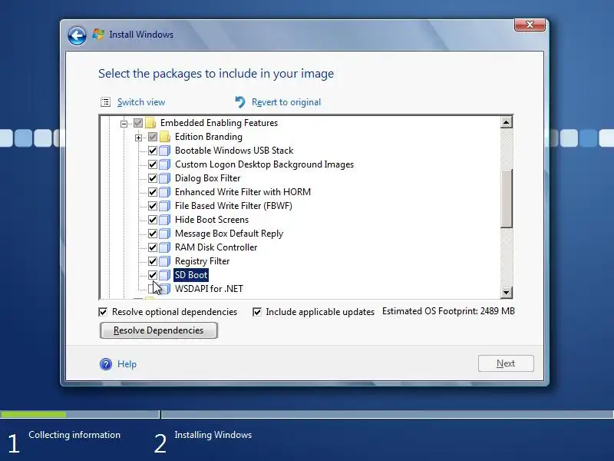The width and height of the screenshot is (614, 461).
Task: Click the File Based Write Filter package icon
Action: 165,206
